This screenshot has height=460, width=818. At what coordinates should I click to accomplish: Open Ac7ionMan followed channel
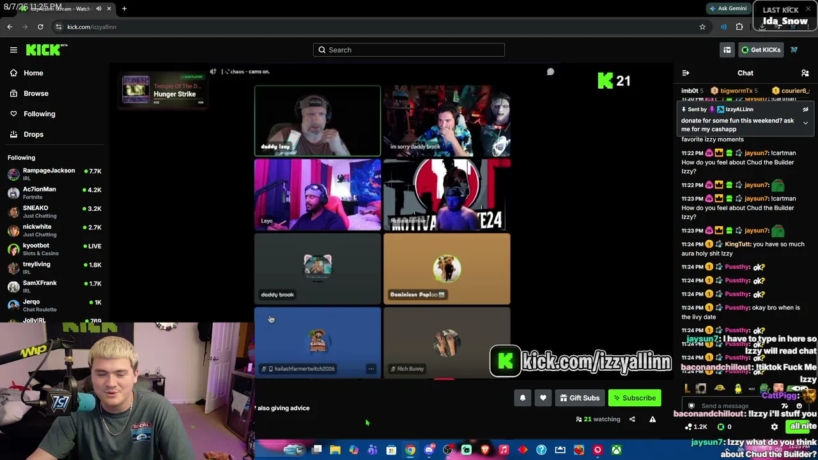[55, 192]
